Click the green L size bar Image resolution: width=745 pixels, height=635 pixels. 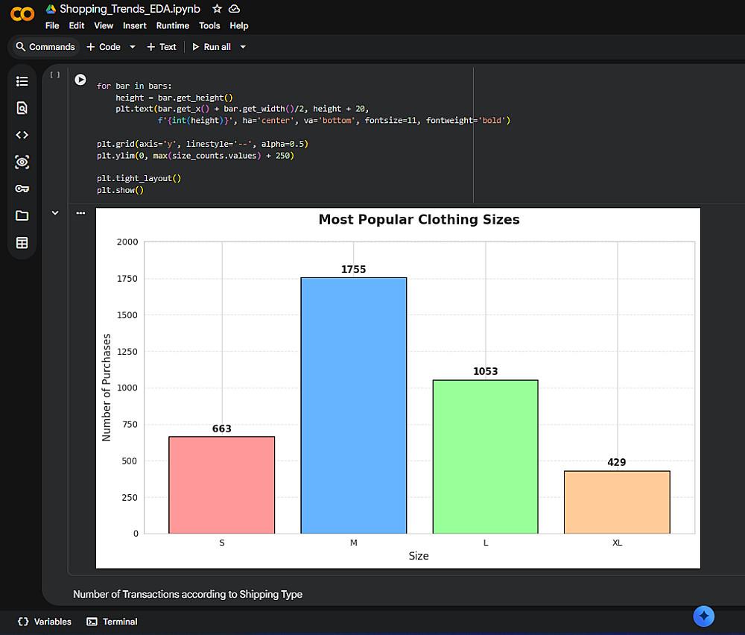click(486, 456)
